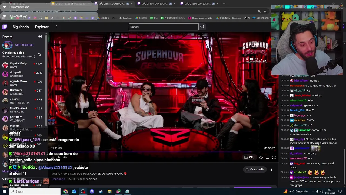Click the volume speaker in the system tray

point(322,191)
